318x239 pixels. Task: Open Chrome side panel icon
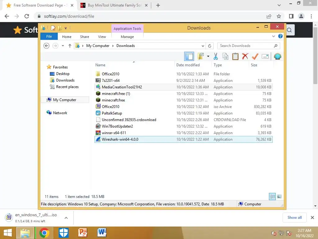click(x=291, y=16)
